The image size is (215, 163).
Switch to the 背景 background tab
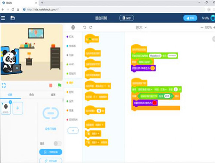tap(53, 95)
